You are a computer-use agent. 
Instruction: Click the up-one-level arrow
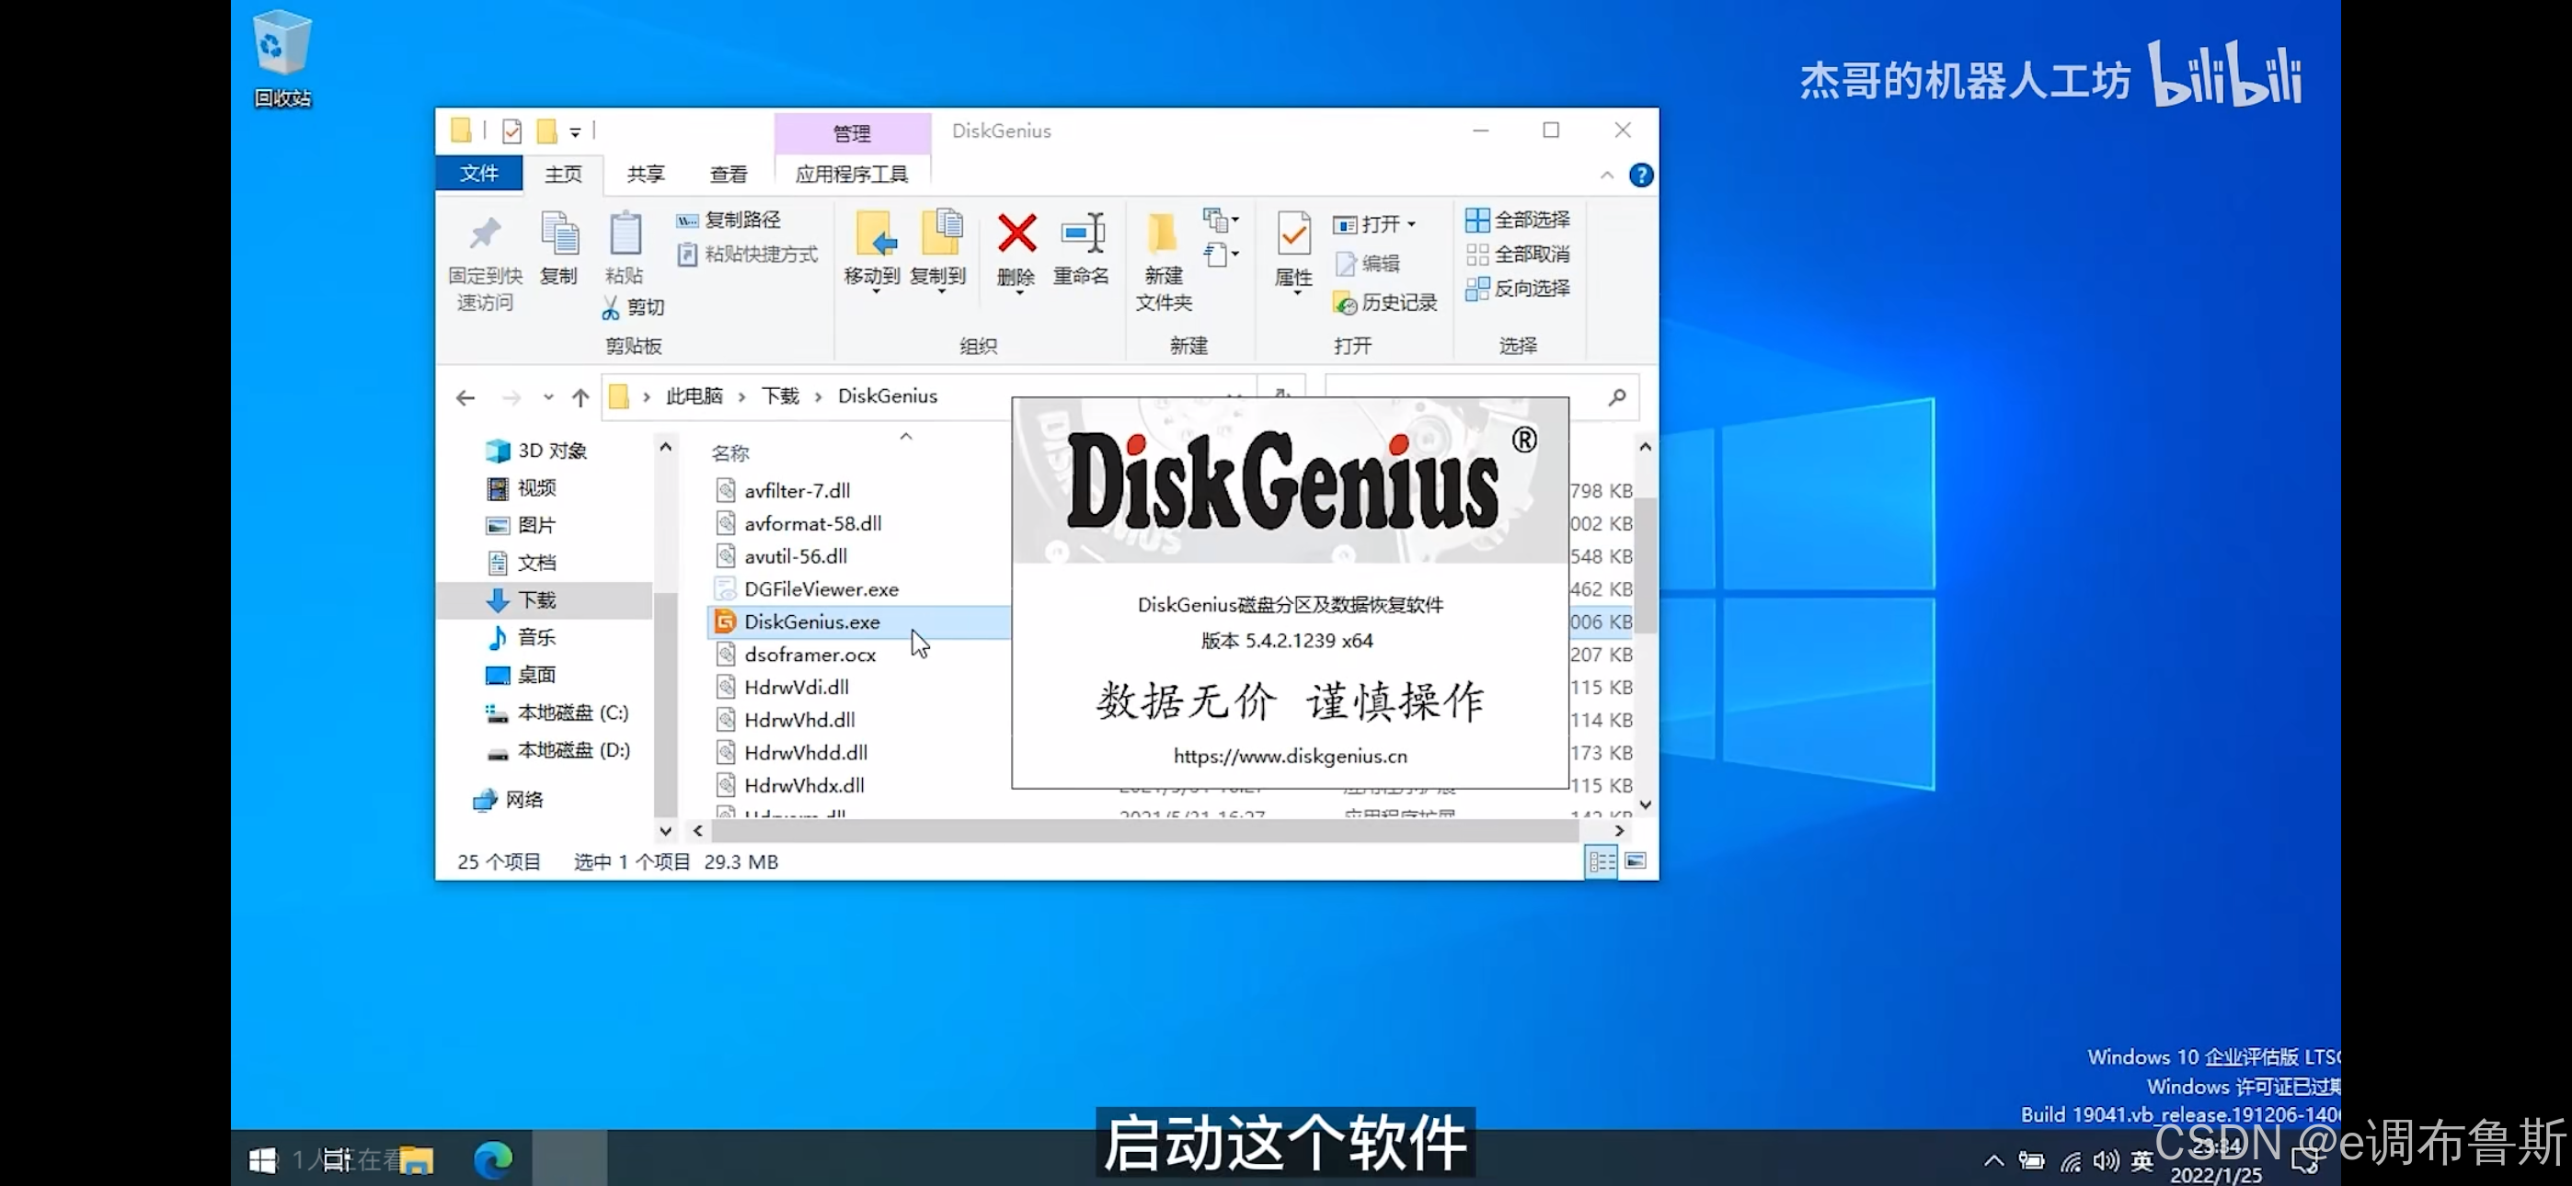click(x=580, y=398)
